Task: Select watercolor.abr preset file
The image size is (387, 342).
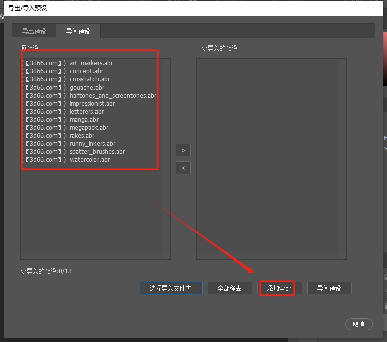Action: 89,160
